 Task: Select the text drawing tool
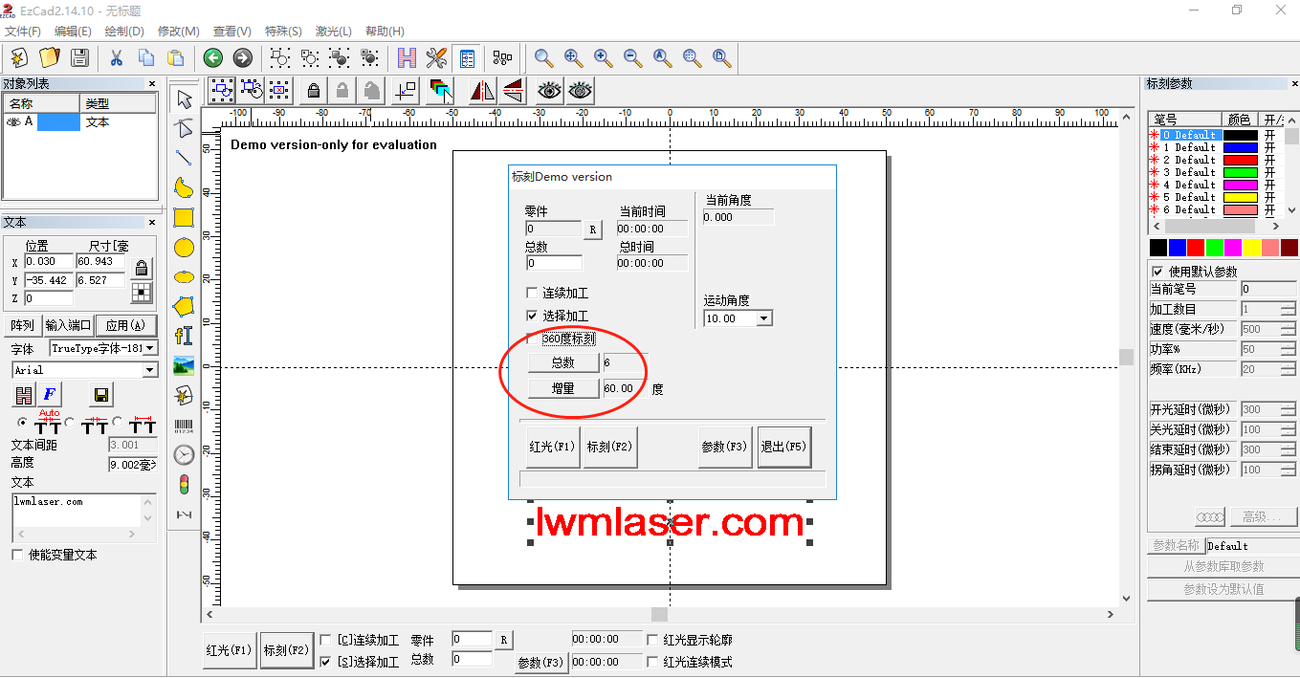pyautogui.click(x=184, y=336)
